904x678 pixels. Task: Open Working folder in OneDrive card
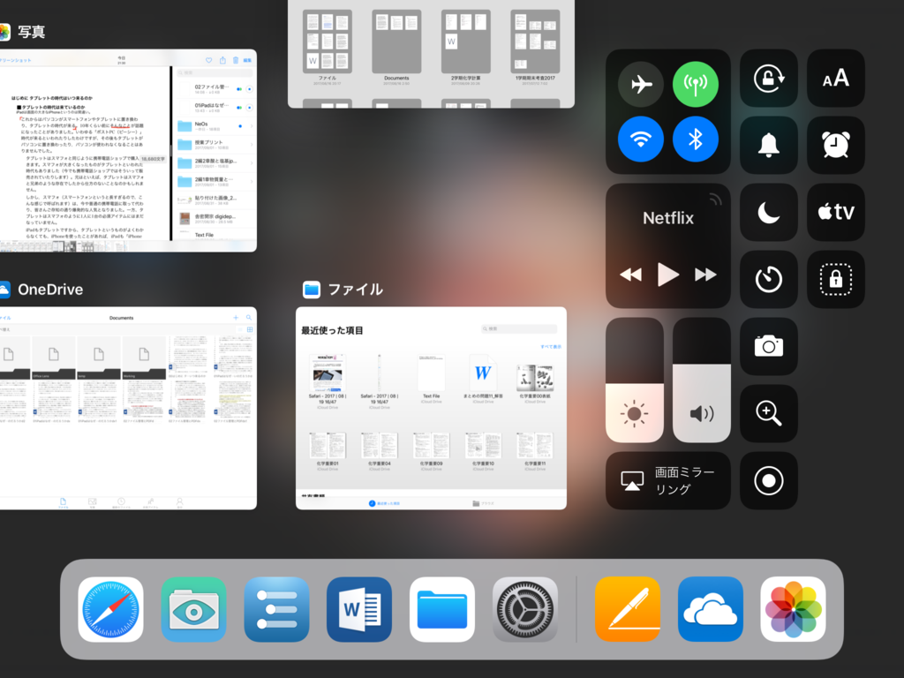tap(144, 358)
